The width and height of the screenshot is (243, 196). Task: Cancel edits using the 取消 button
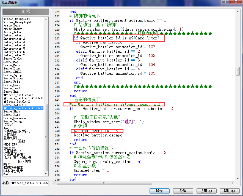pyautogui.click(x=183, y=191)
